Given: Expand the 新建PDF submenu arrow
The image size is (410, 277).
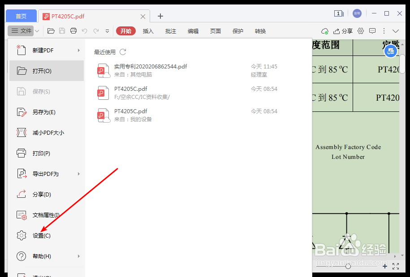Looking at the screenshot, I should click(x=79, y=51).
